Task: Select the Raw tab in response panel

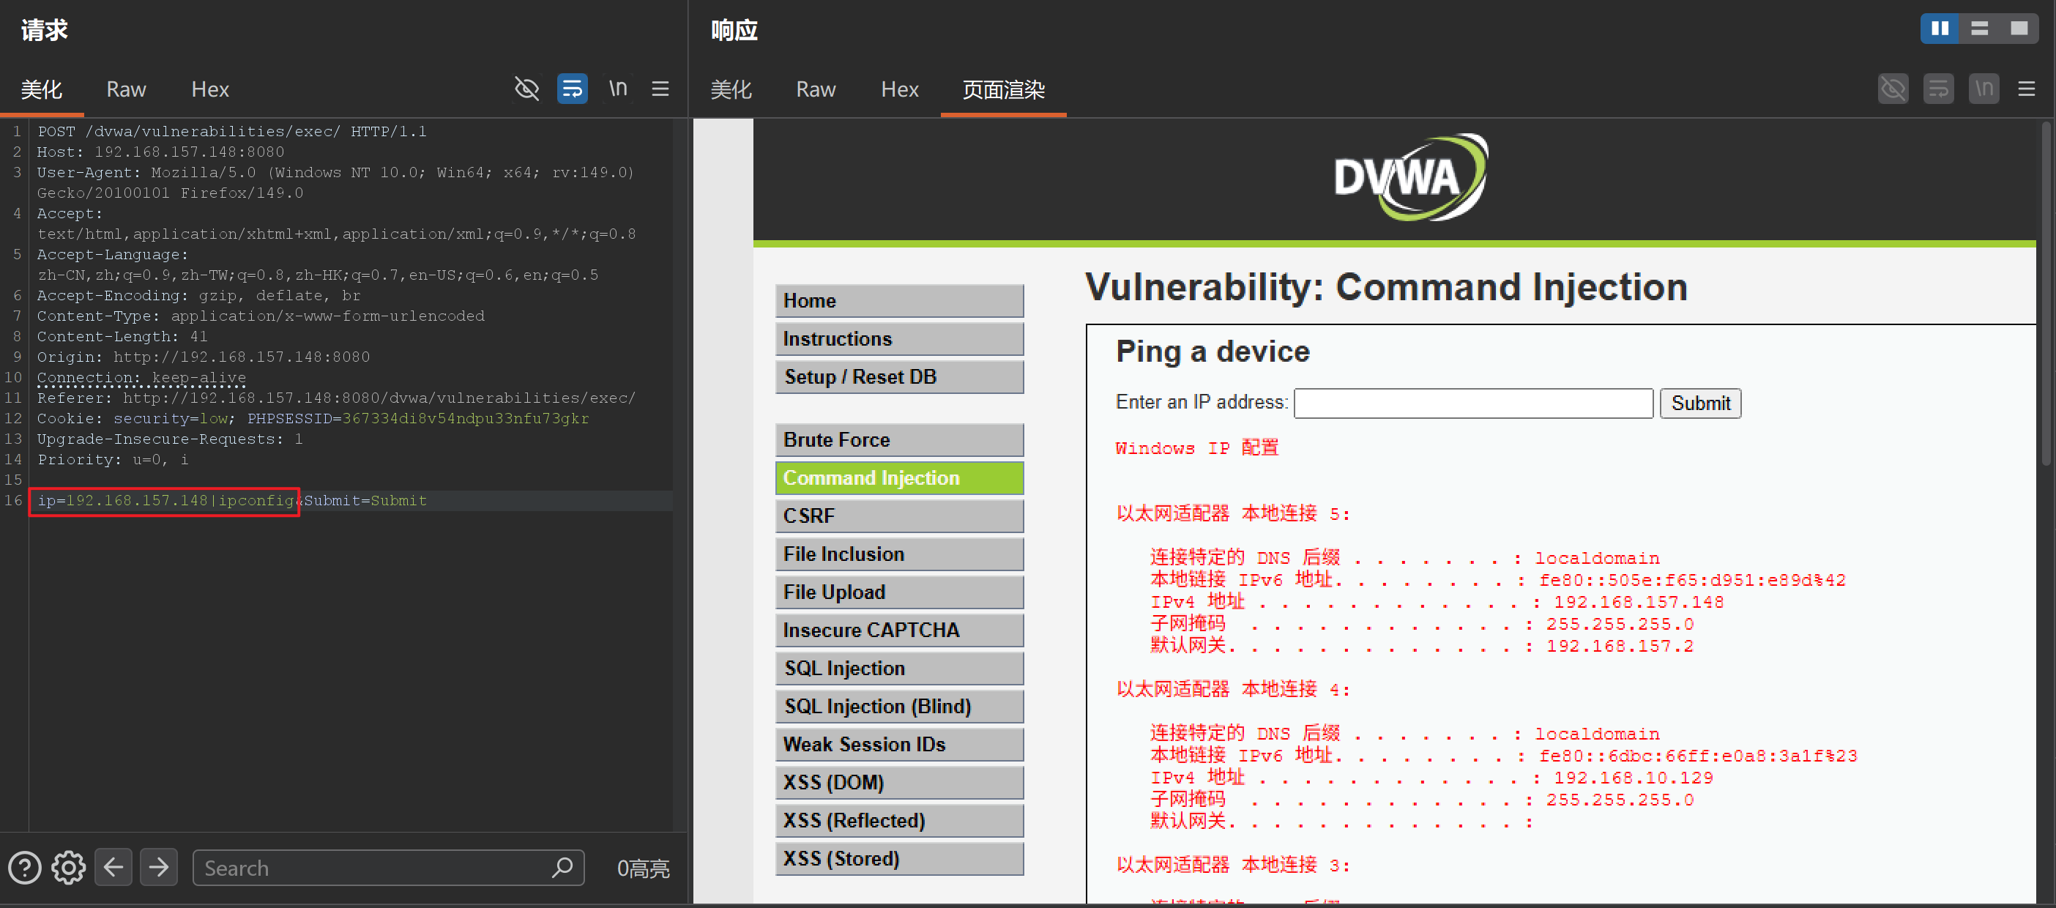Action: [x=816, y=89]
